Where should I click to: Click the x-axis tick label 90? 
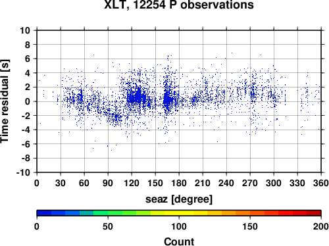pyautogui.click(x=108, y=183)
